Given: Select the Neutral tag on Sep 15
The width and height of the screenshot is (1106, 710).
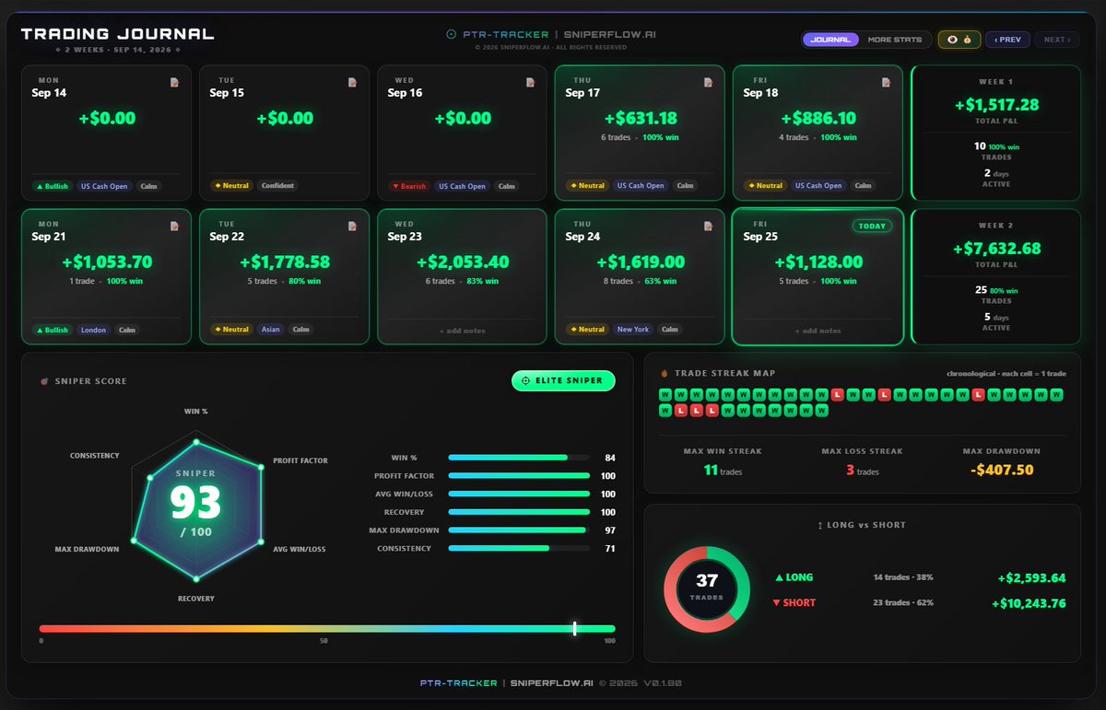Looking at the screenshot, I should (231, 186).
